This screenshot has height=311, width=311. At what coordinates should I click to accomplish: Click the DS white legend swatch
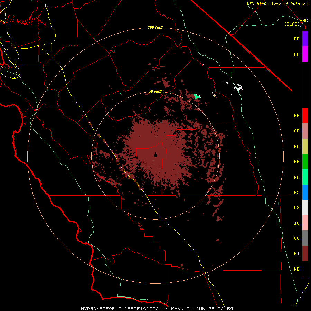click(305, 207)
